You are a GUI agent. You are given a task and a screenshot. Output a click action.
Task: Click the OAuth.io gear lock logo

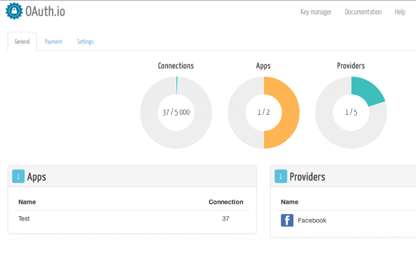click(x=15, y=11)
